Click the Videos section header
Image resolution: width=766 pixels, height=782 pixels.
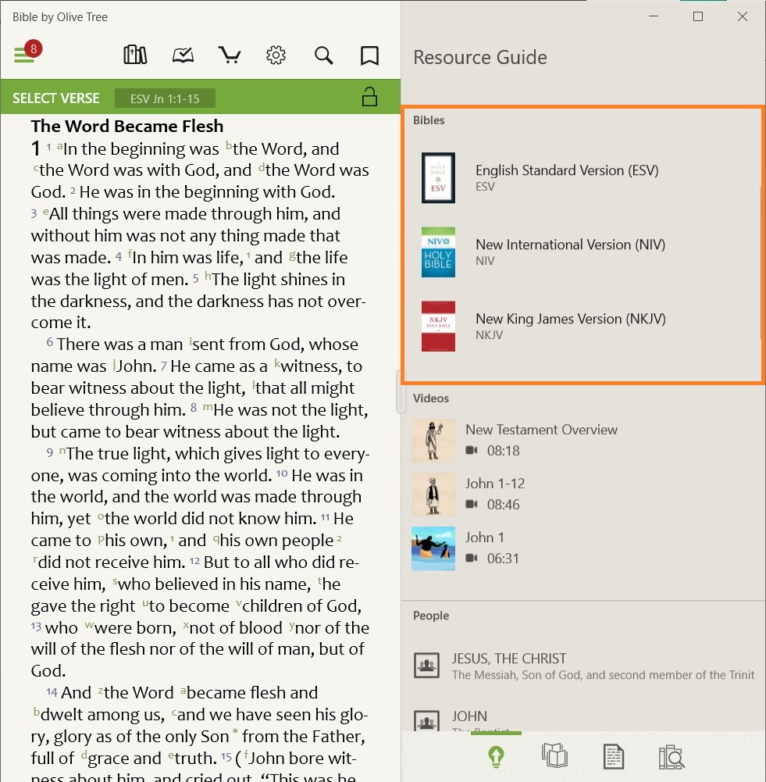[x=430, y=398]
